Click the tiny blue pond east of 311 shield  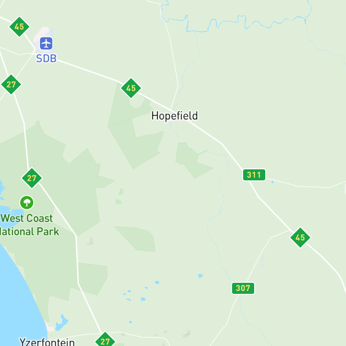pos(273,182)
